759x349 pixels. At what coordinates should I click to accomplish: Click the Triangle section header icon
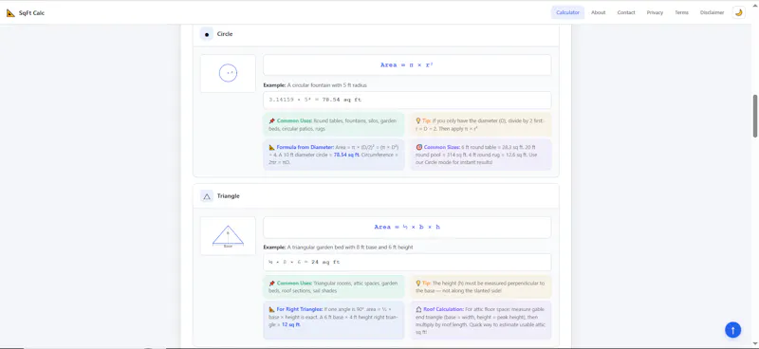207,196
